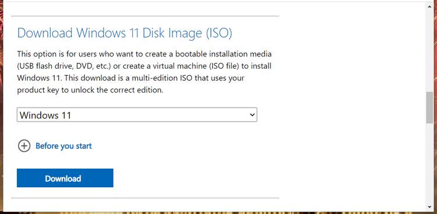Expand the circled plus icon beside Before you start
Viewport: 437px width, 214px height.
tap(24, 146)
